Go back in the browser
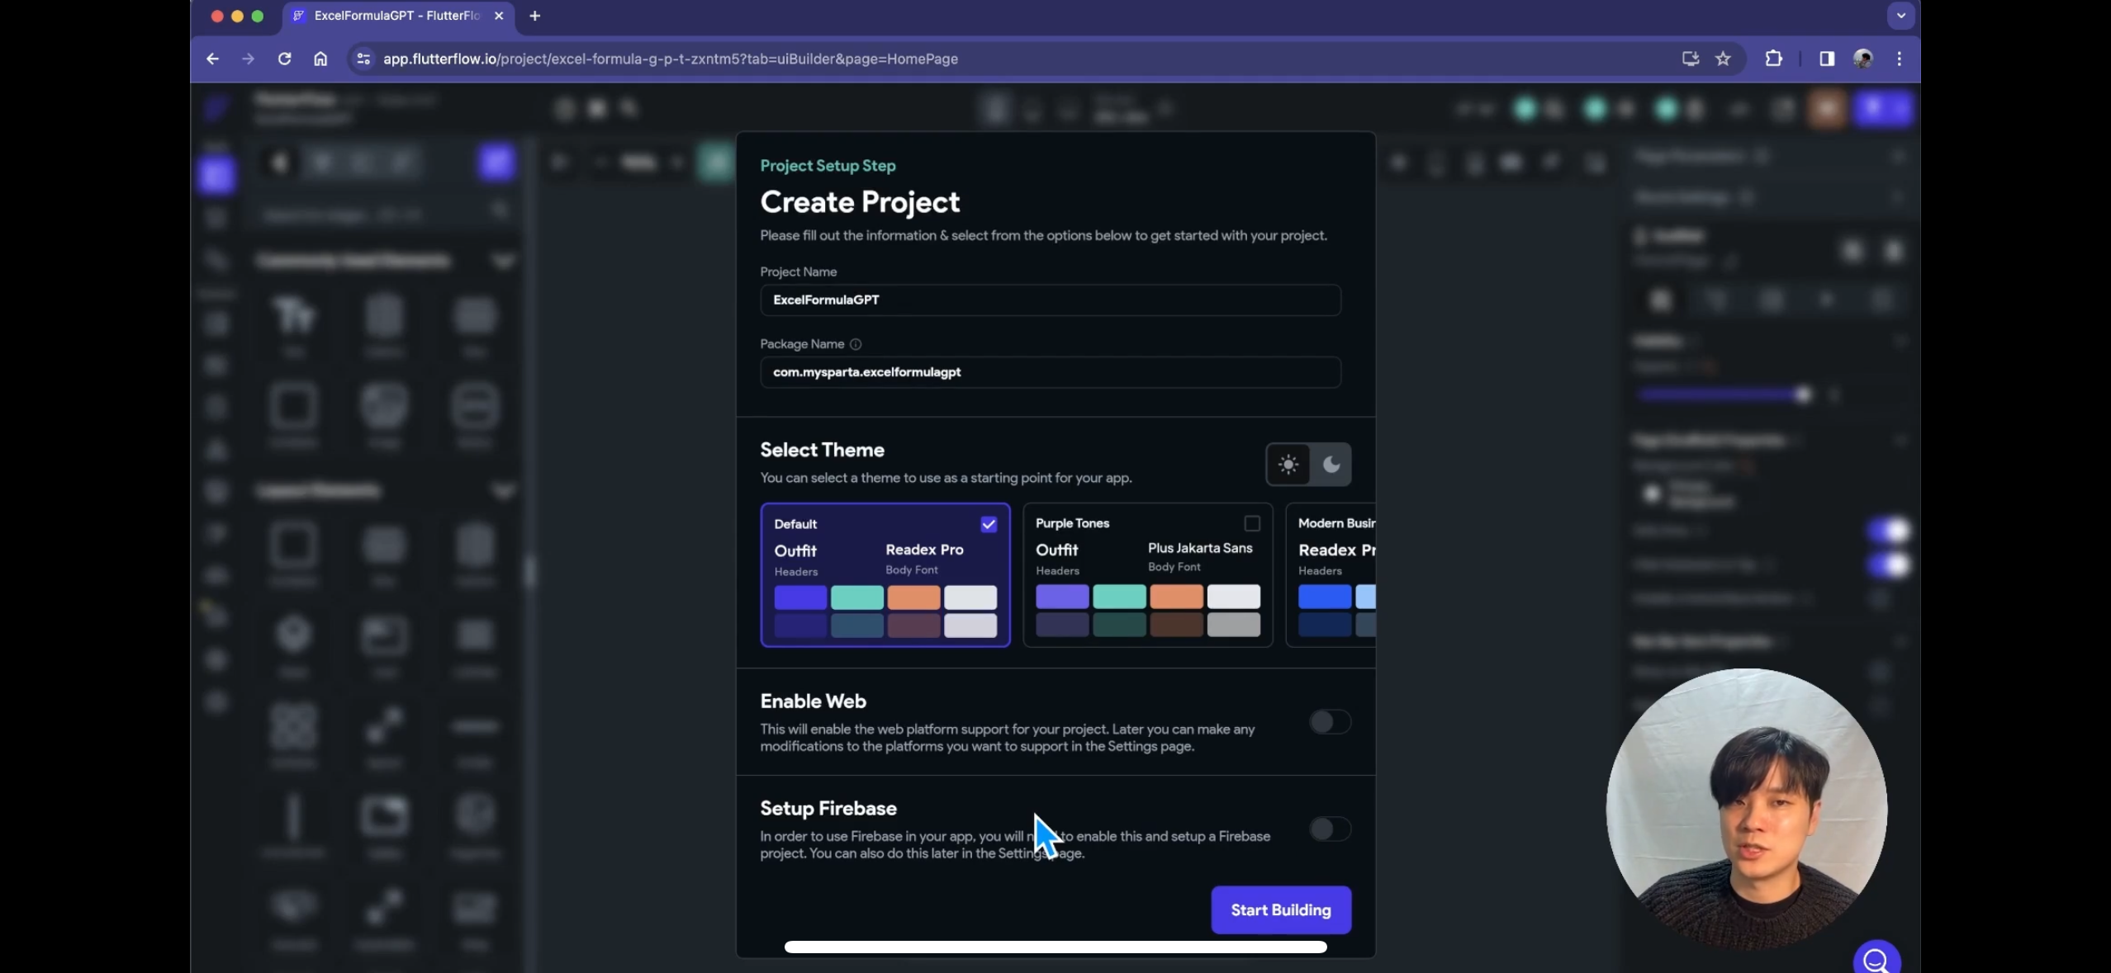 pyautogui.click(x=213, y=59)
